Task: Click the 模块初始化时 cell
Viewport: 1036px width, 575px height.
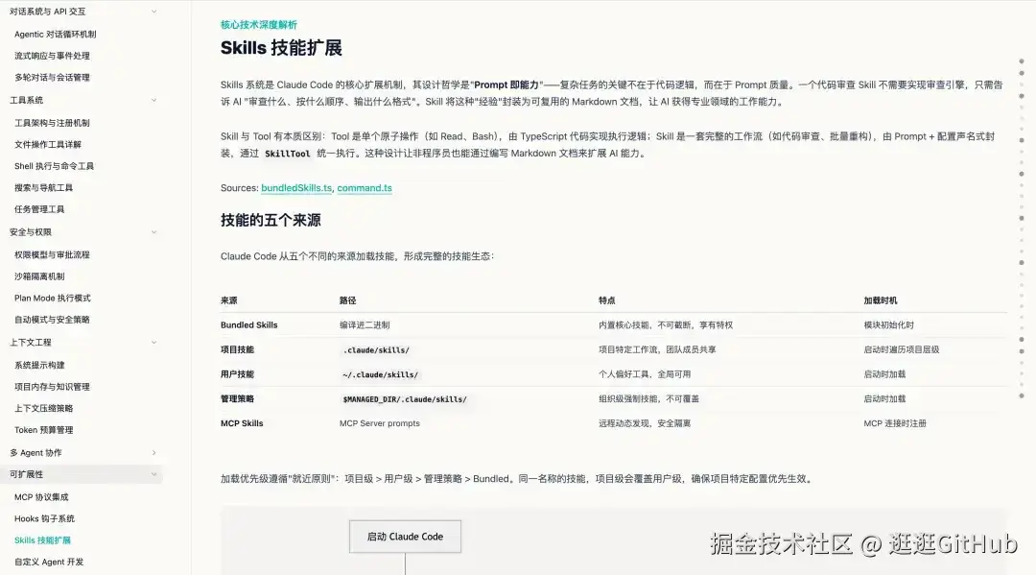Action: (x=888, y=325)
